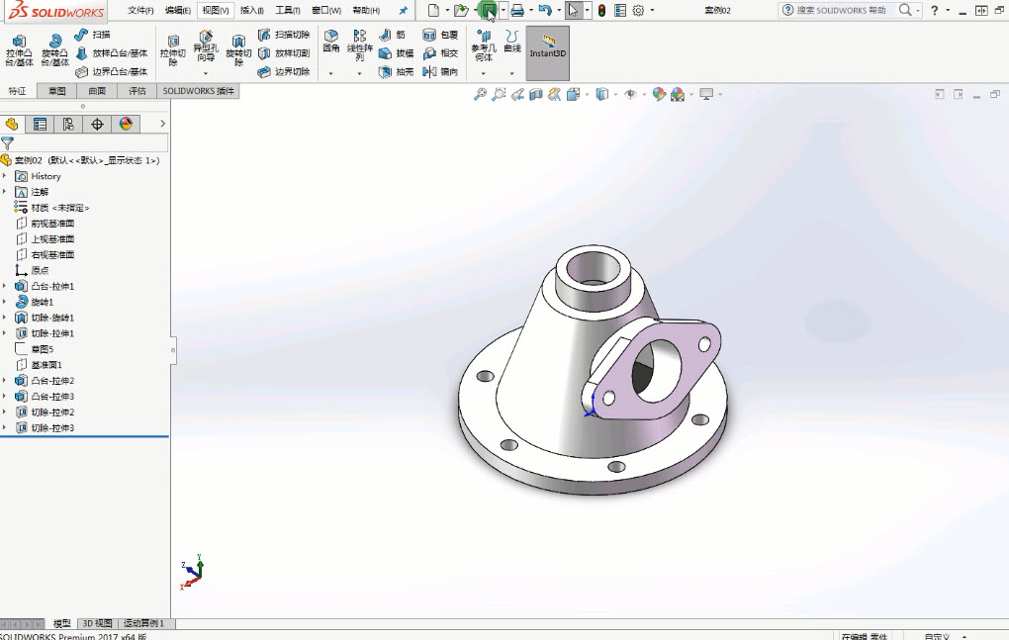Click Zoom to Fit magnifier icon

click(480, 95)
